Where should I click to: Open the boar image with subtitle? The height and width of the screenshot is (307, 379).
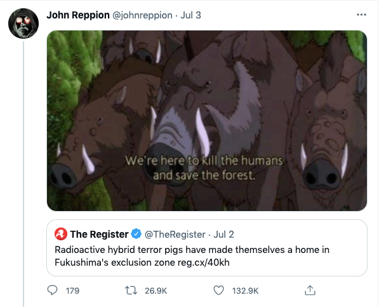(207, 121)
